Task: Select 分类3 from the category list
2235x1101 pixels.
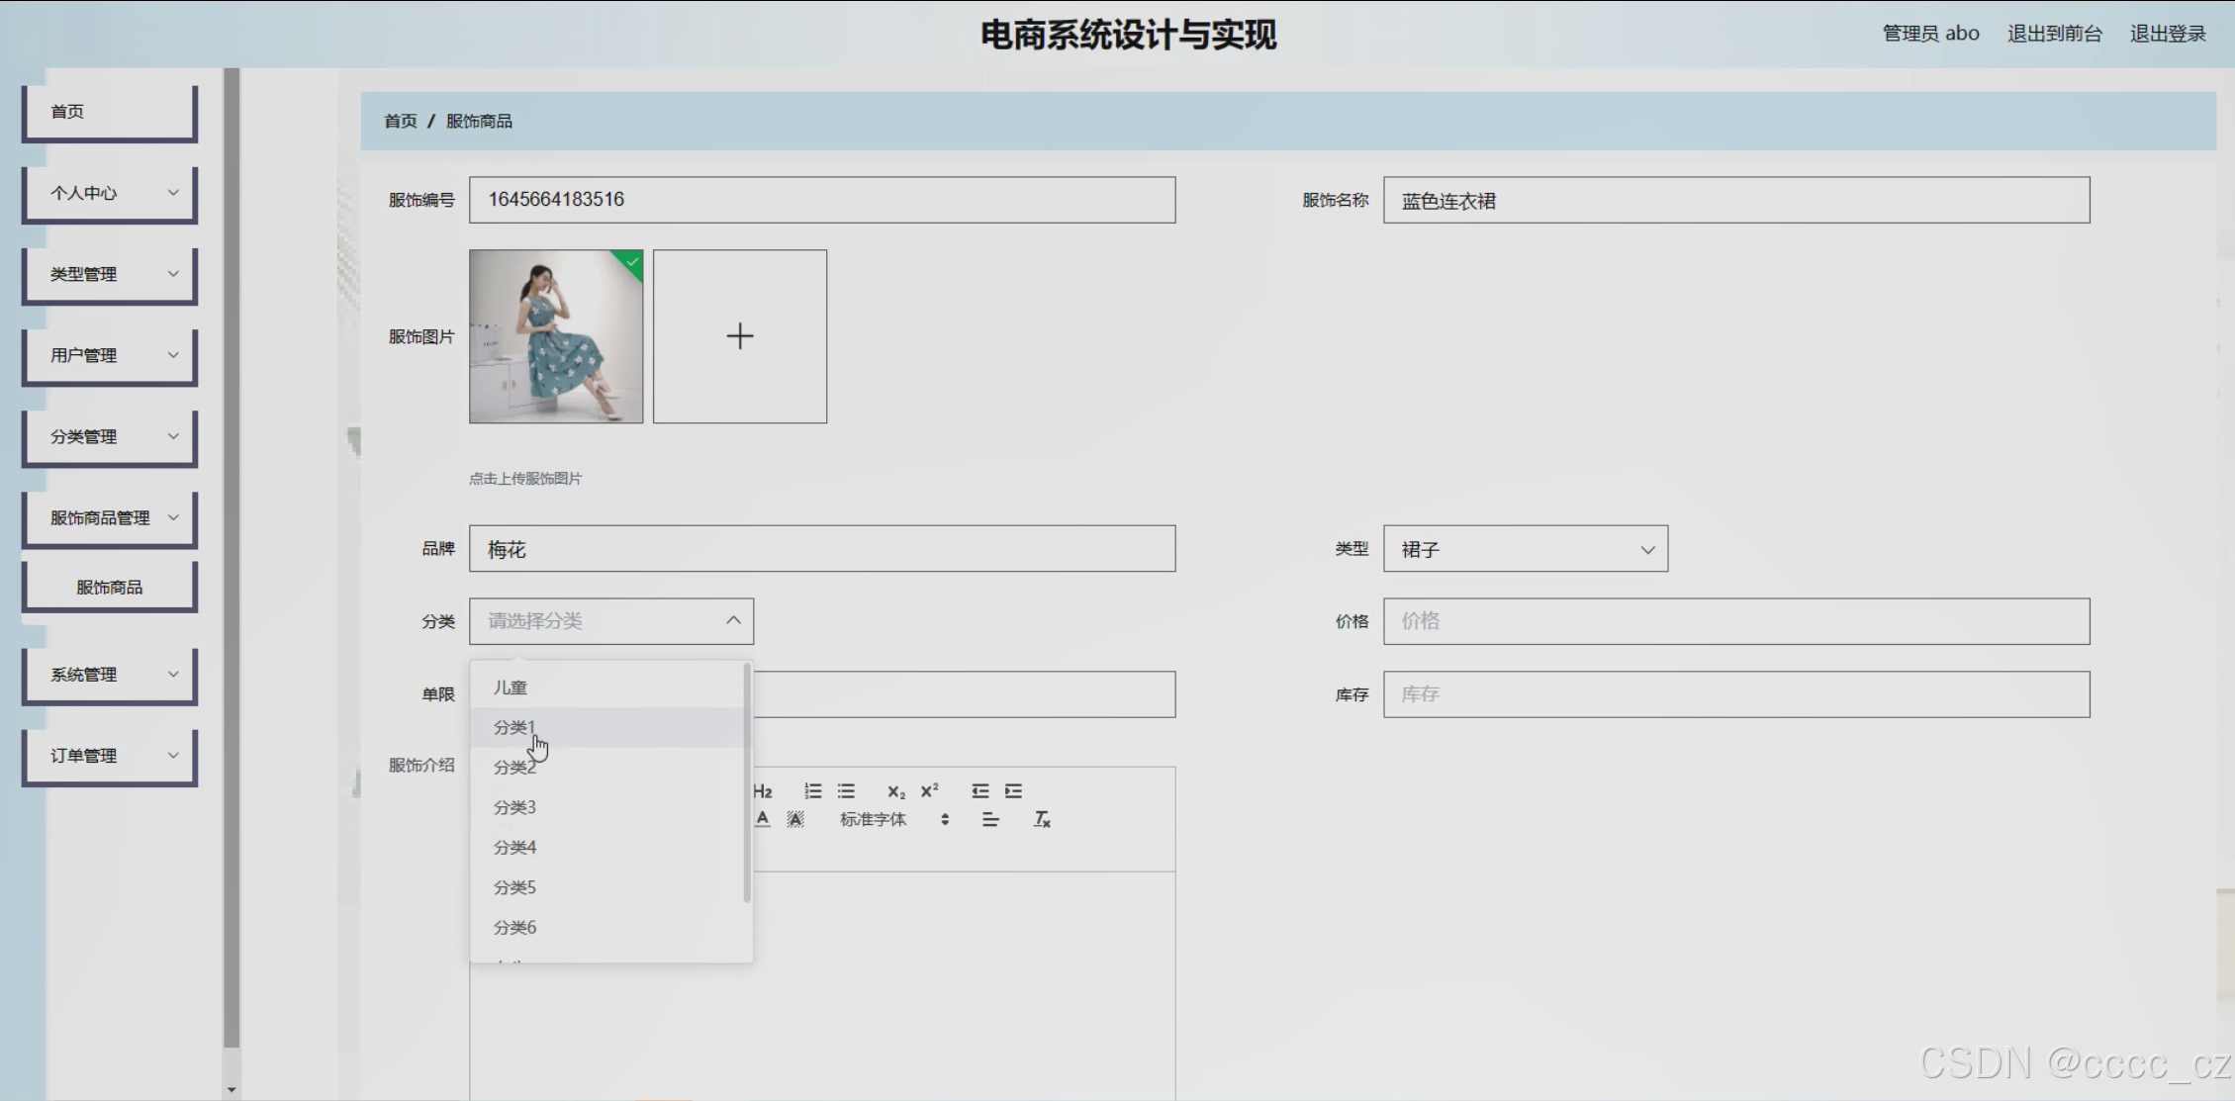Action: tap(514, 807)
